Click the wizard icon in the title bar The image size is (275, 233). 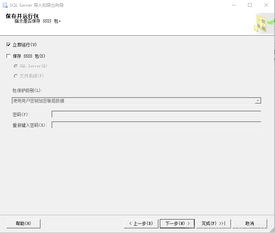coord(5,5)
